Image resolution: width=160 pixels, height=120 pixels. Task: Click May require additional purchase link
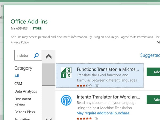coord(103,113)
